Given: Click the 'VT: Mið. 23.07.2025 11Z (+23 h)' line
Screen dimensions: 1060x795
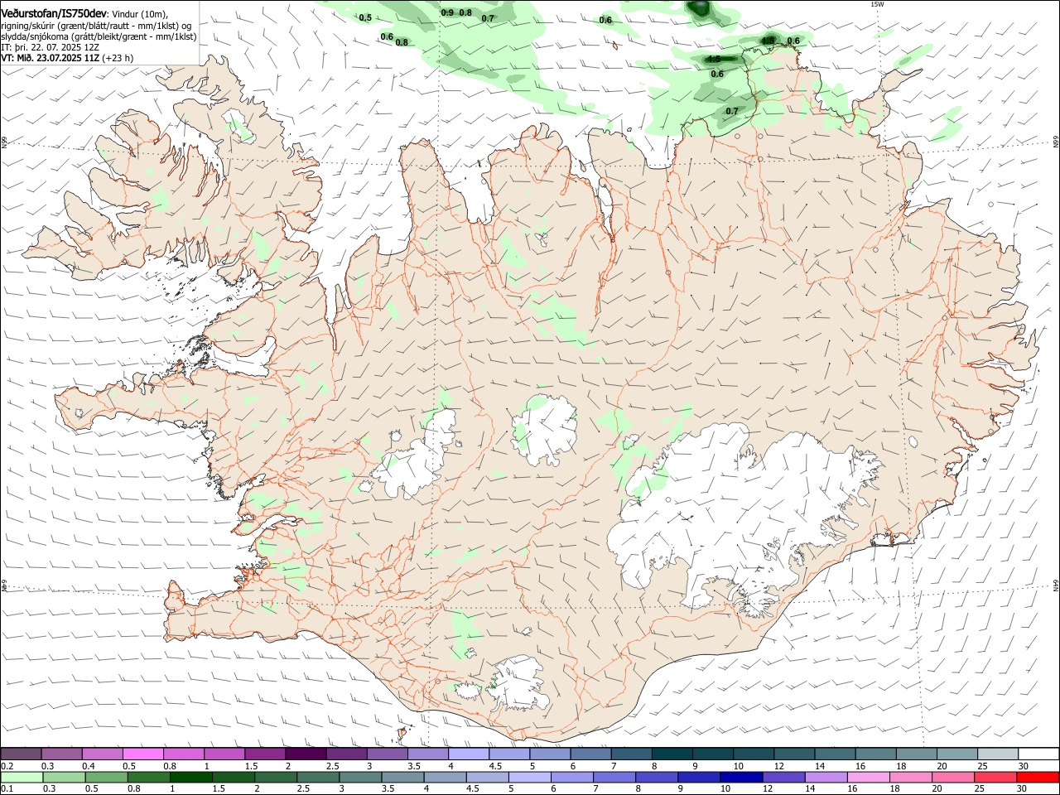Looking at the screenshot, I should pos(67,58).
